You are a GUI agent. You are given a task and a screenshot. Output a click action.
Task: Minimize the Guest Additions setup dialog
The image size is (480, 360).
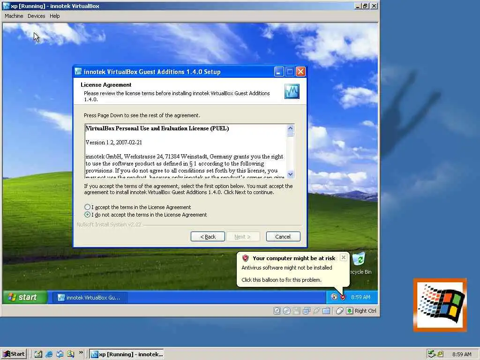(279, 72)
